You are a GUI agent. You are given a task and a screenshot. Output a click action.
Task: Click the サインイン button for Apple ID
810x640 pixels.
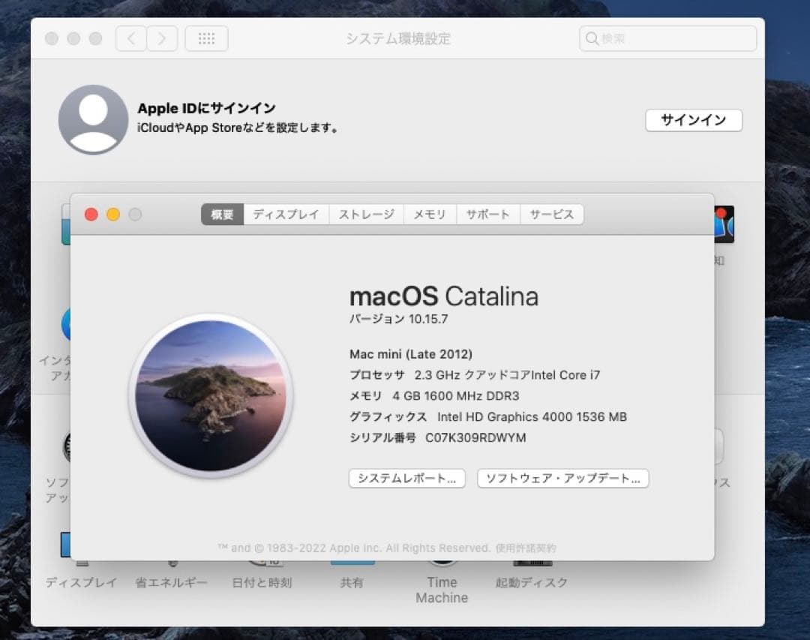coord(693,120)
